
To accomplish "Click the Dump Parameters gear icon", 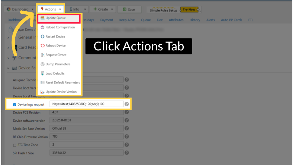I will [x=42, y=64].
